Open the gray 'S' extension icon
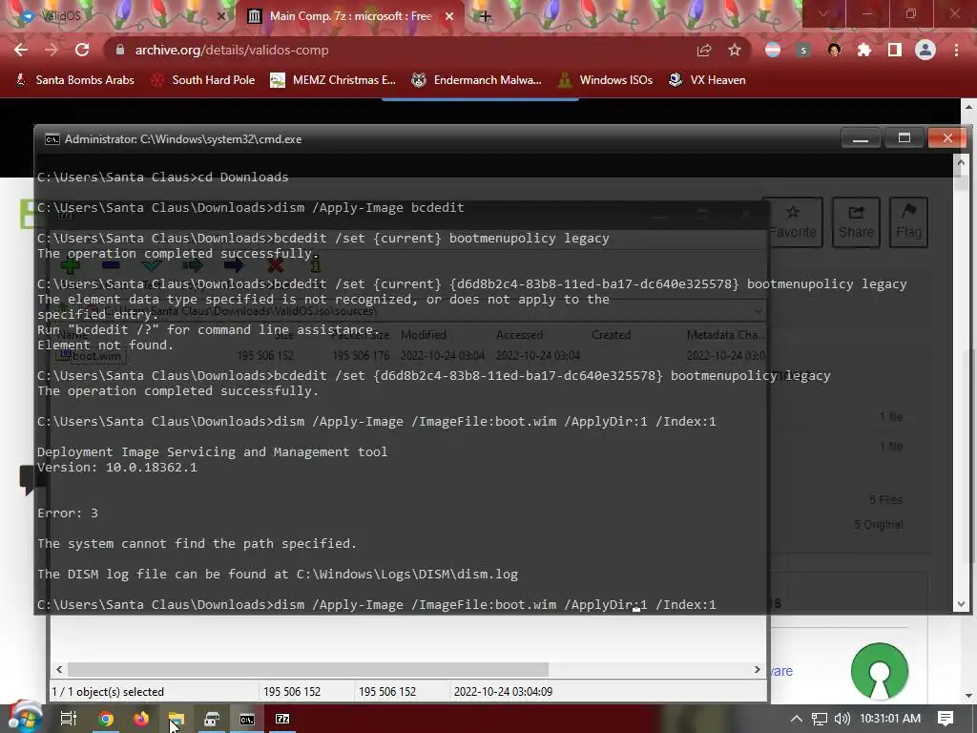 pos(803,50)
